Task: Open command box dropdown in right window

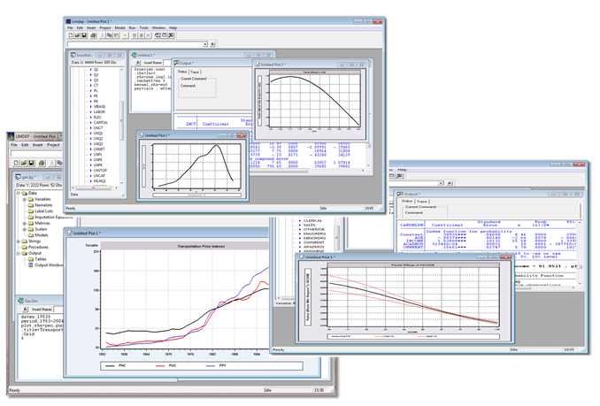Action: tap(441, 183)
